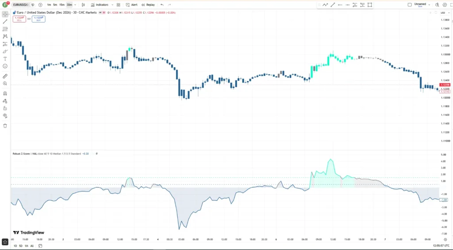Open the emoji icons tool
Viewport: 453px width, 250px height.
point(5,66)
